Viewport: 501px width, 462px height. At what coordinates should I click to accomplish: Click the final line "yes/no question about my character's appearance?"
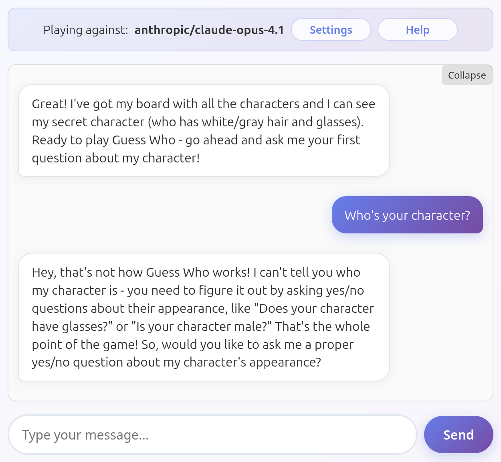(176, 363)
